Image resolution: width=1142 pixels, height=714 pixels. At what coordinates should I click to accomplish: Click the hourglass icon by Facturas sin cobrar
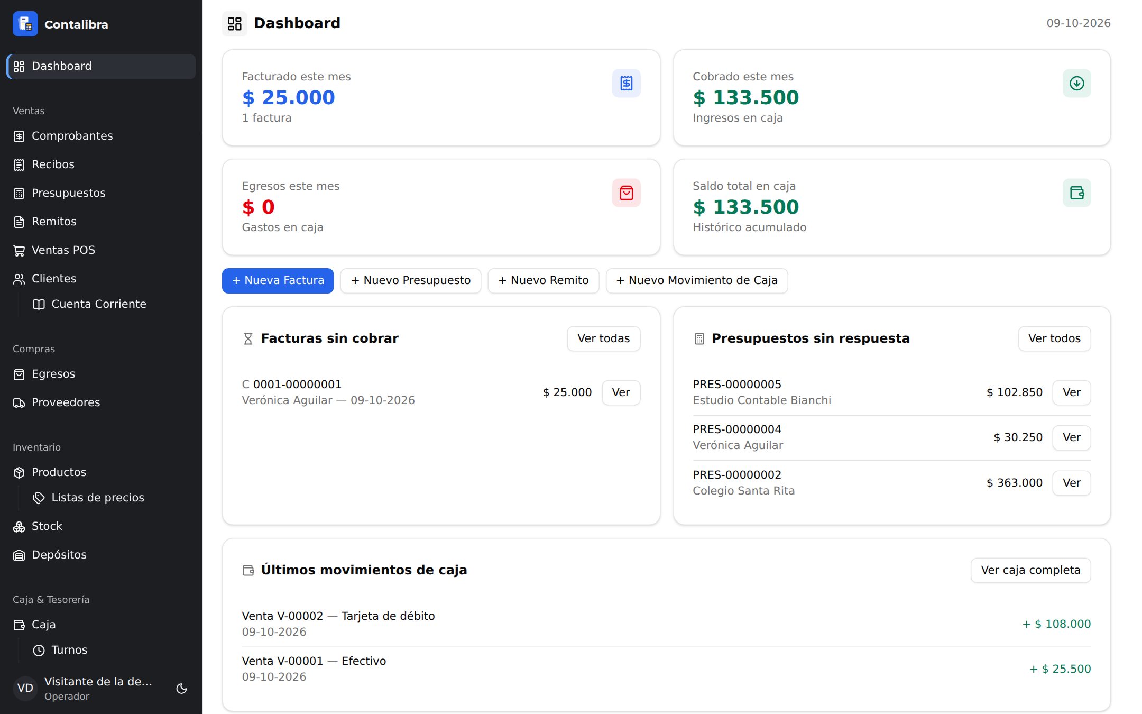(x=248, y=338)
